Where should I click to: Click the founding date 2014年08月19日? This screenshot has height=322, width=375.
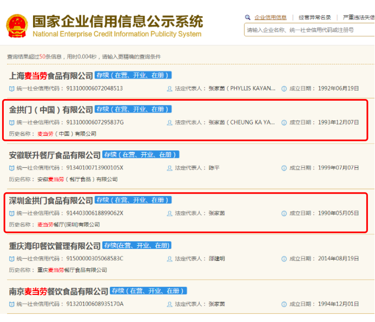[338, 259]
